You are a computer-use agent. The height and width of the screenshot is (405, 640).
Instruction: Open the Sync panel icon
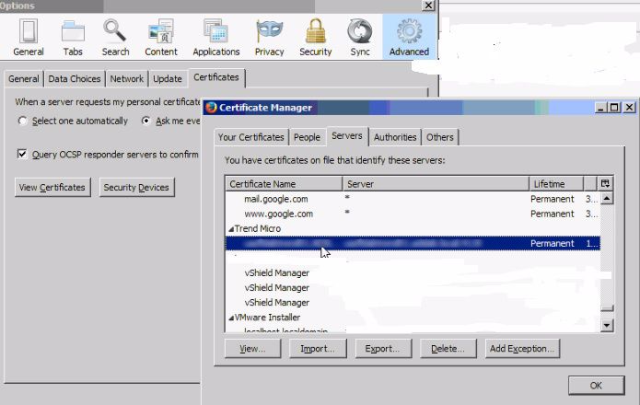point(359,32)
